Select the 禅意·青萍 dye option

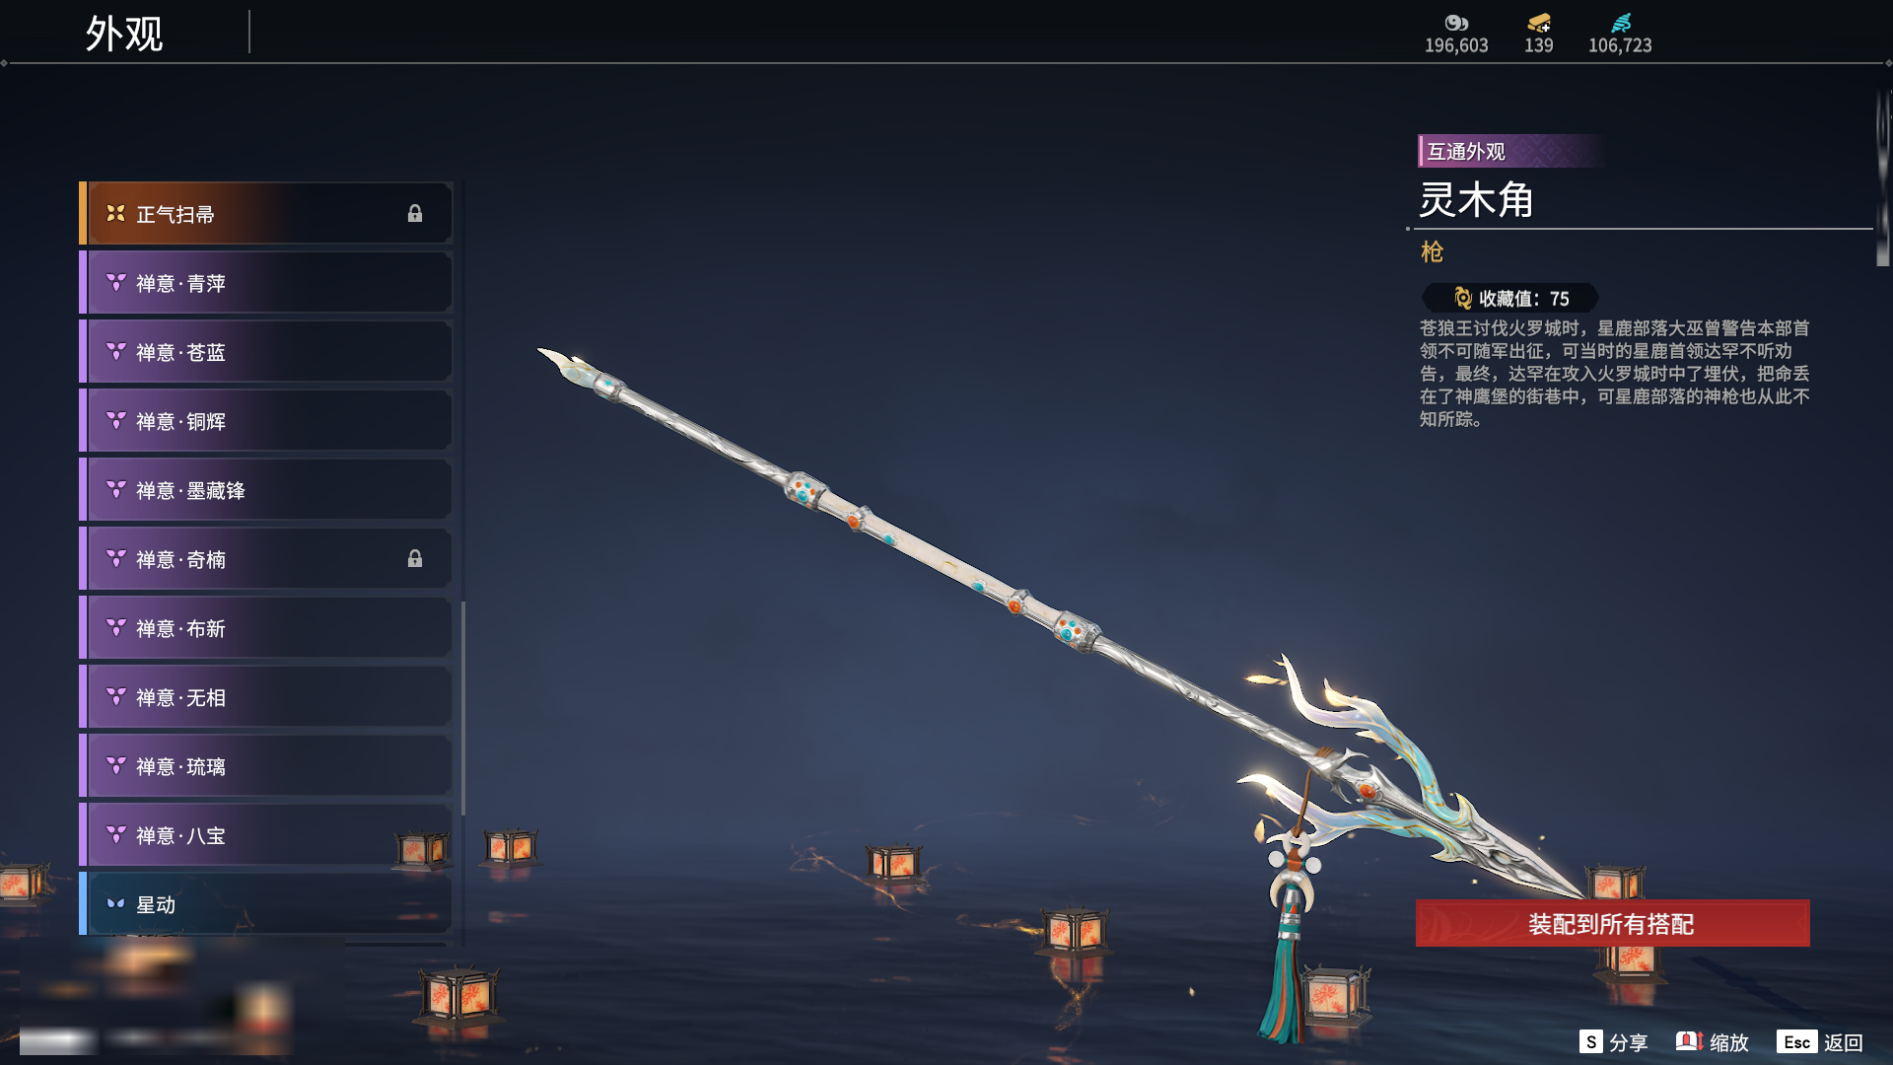(x=266, y=283)
